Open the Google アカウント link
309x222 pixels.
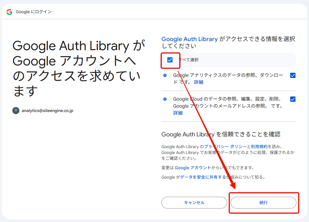193,168
